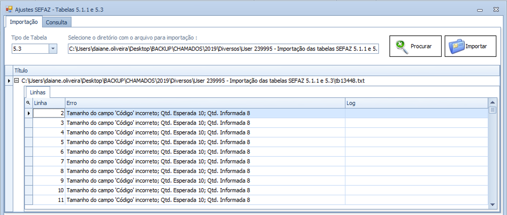507x215 pixels.
Task: Click the magnifier icon in the Procurar button
Action: (401, 47)
